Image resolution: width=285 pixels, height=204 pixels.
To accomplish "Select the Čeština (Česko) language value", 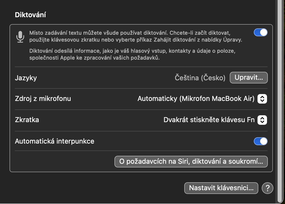I will [x=200, y=78].
